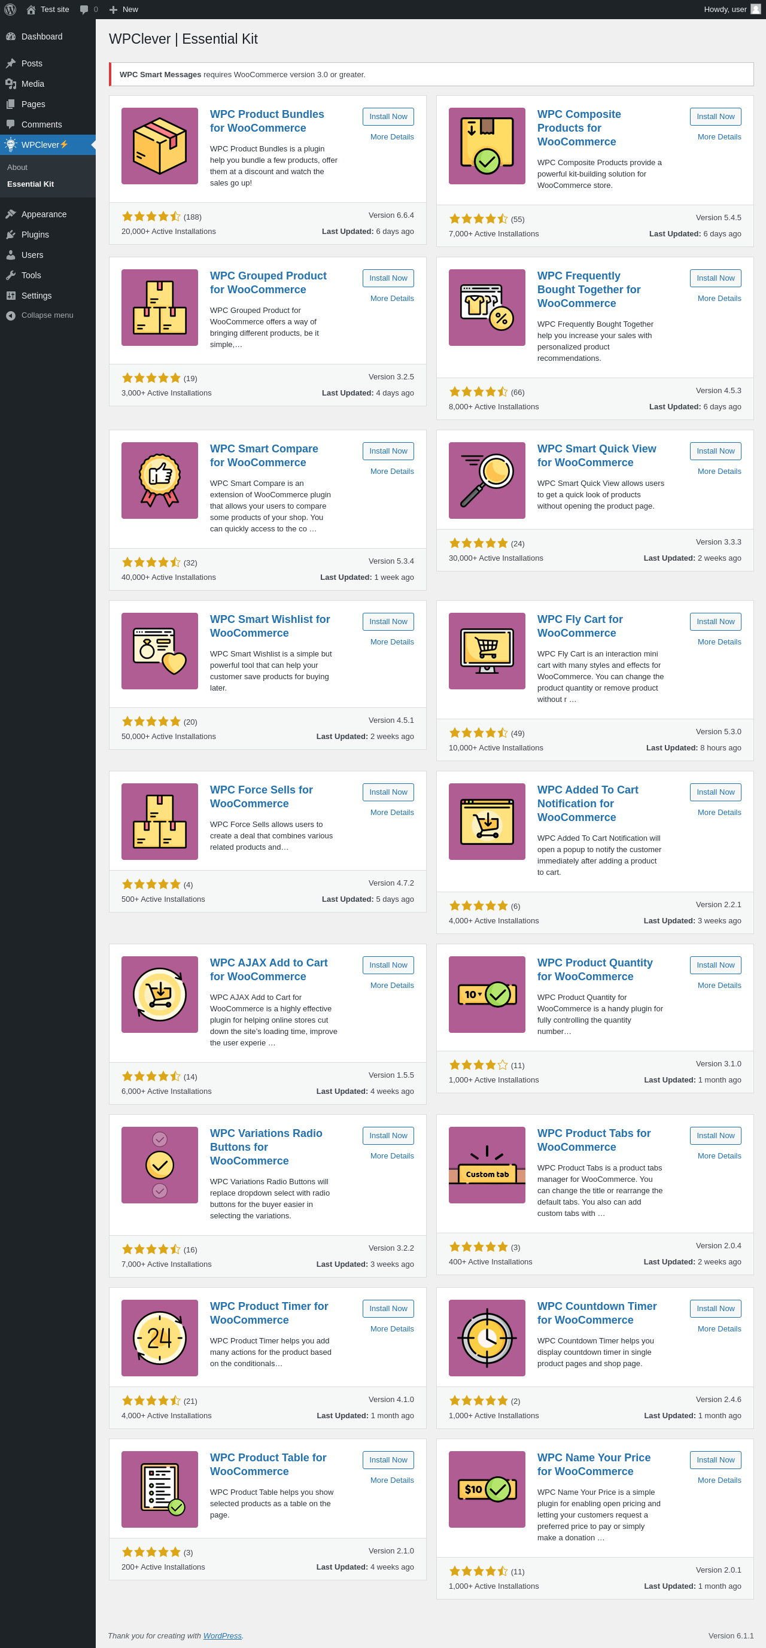Click the WPC Force Sells boxes icon

point(160,822)
